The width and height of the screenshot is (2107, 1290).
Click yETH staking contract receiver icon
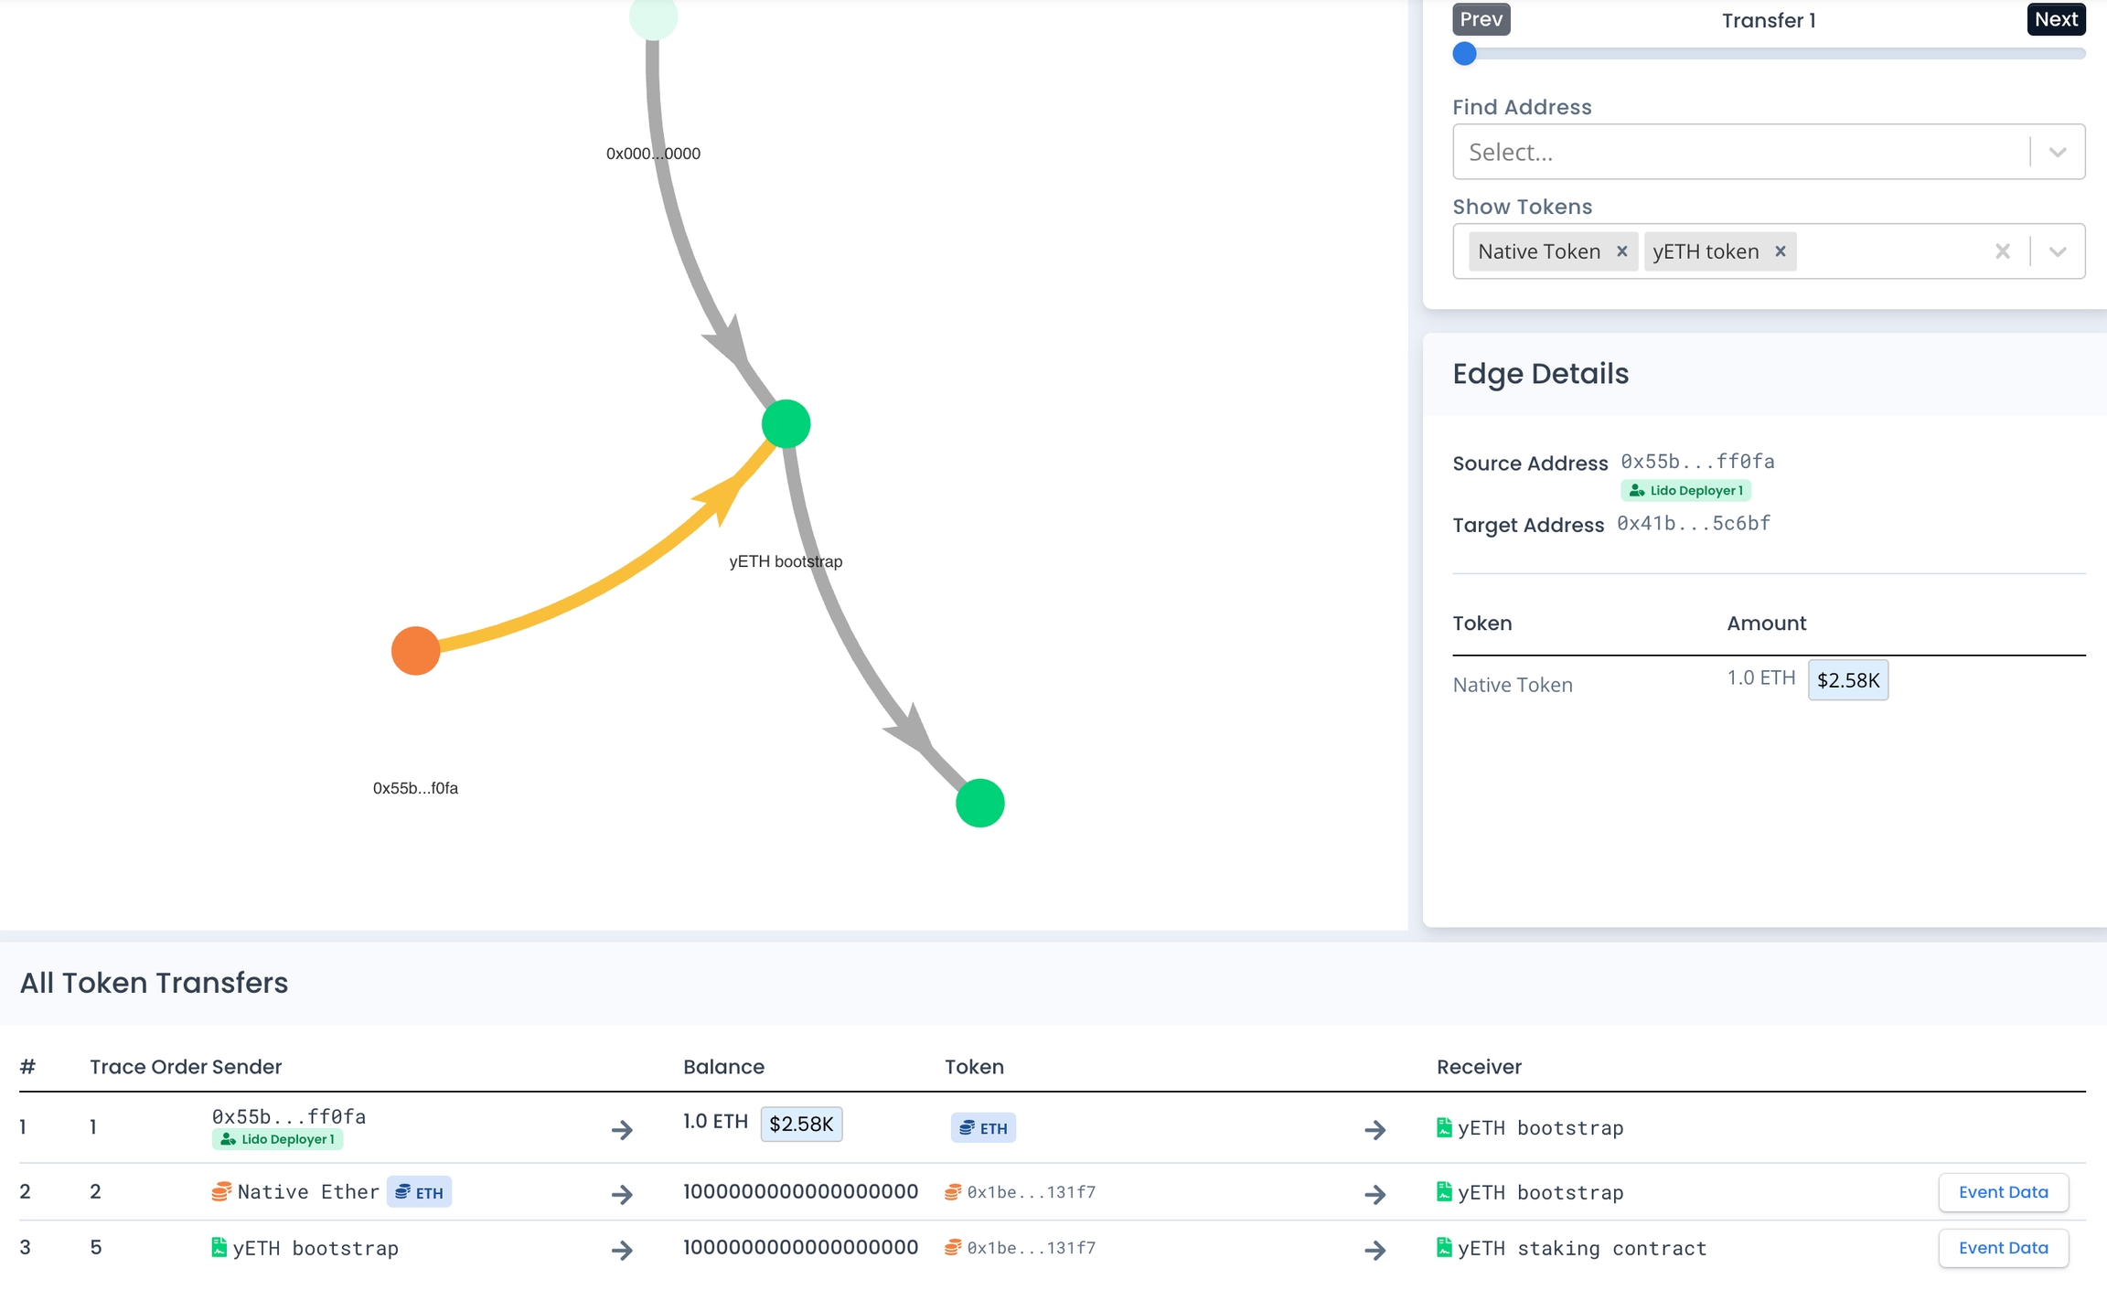(1444, 1247)
